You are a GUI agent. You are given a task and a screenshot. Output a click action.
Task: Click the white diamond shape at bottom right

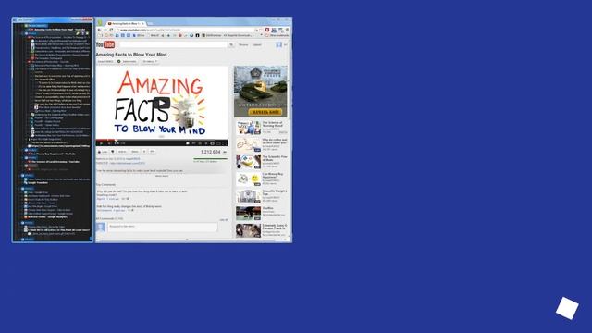[567, 308]
